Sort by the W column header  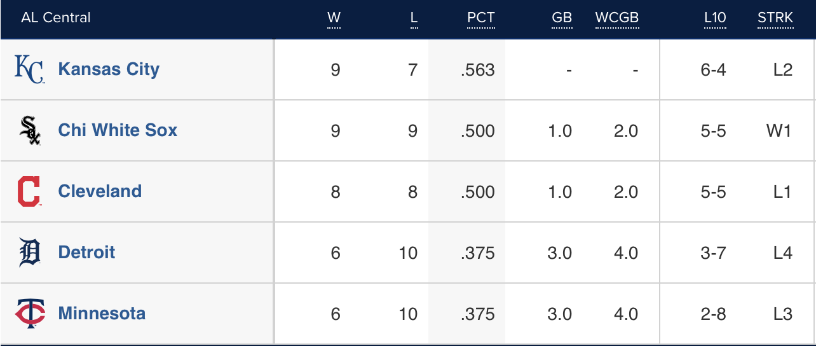point(334,18)
